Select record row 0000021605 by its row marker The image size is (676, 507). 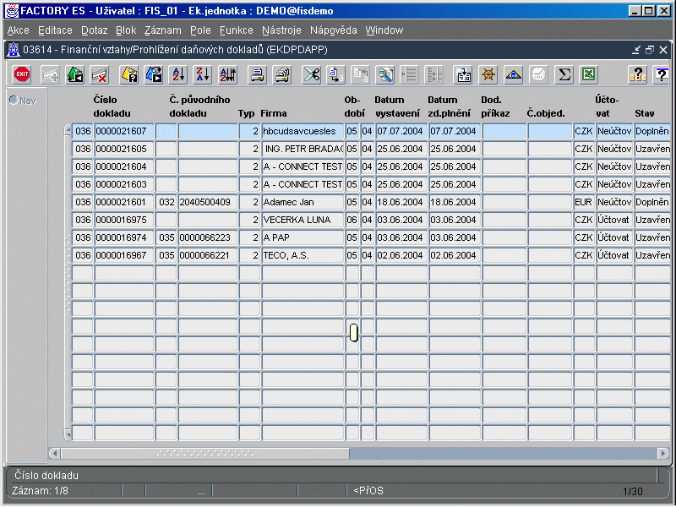click(x=68, y=149)
